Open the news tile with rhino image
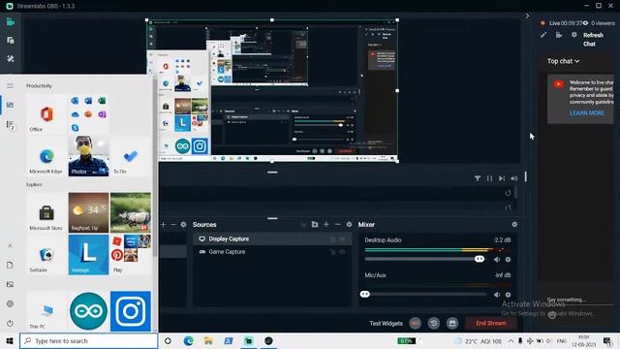 point(131,213)
